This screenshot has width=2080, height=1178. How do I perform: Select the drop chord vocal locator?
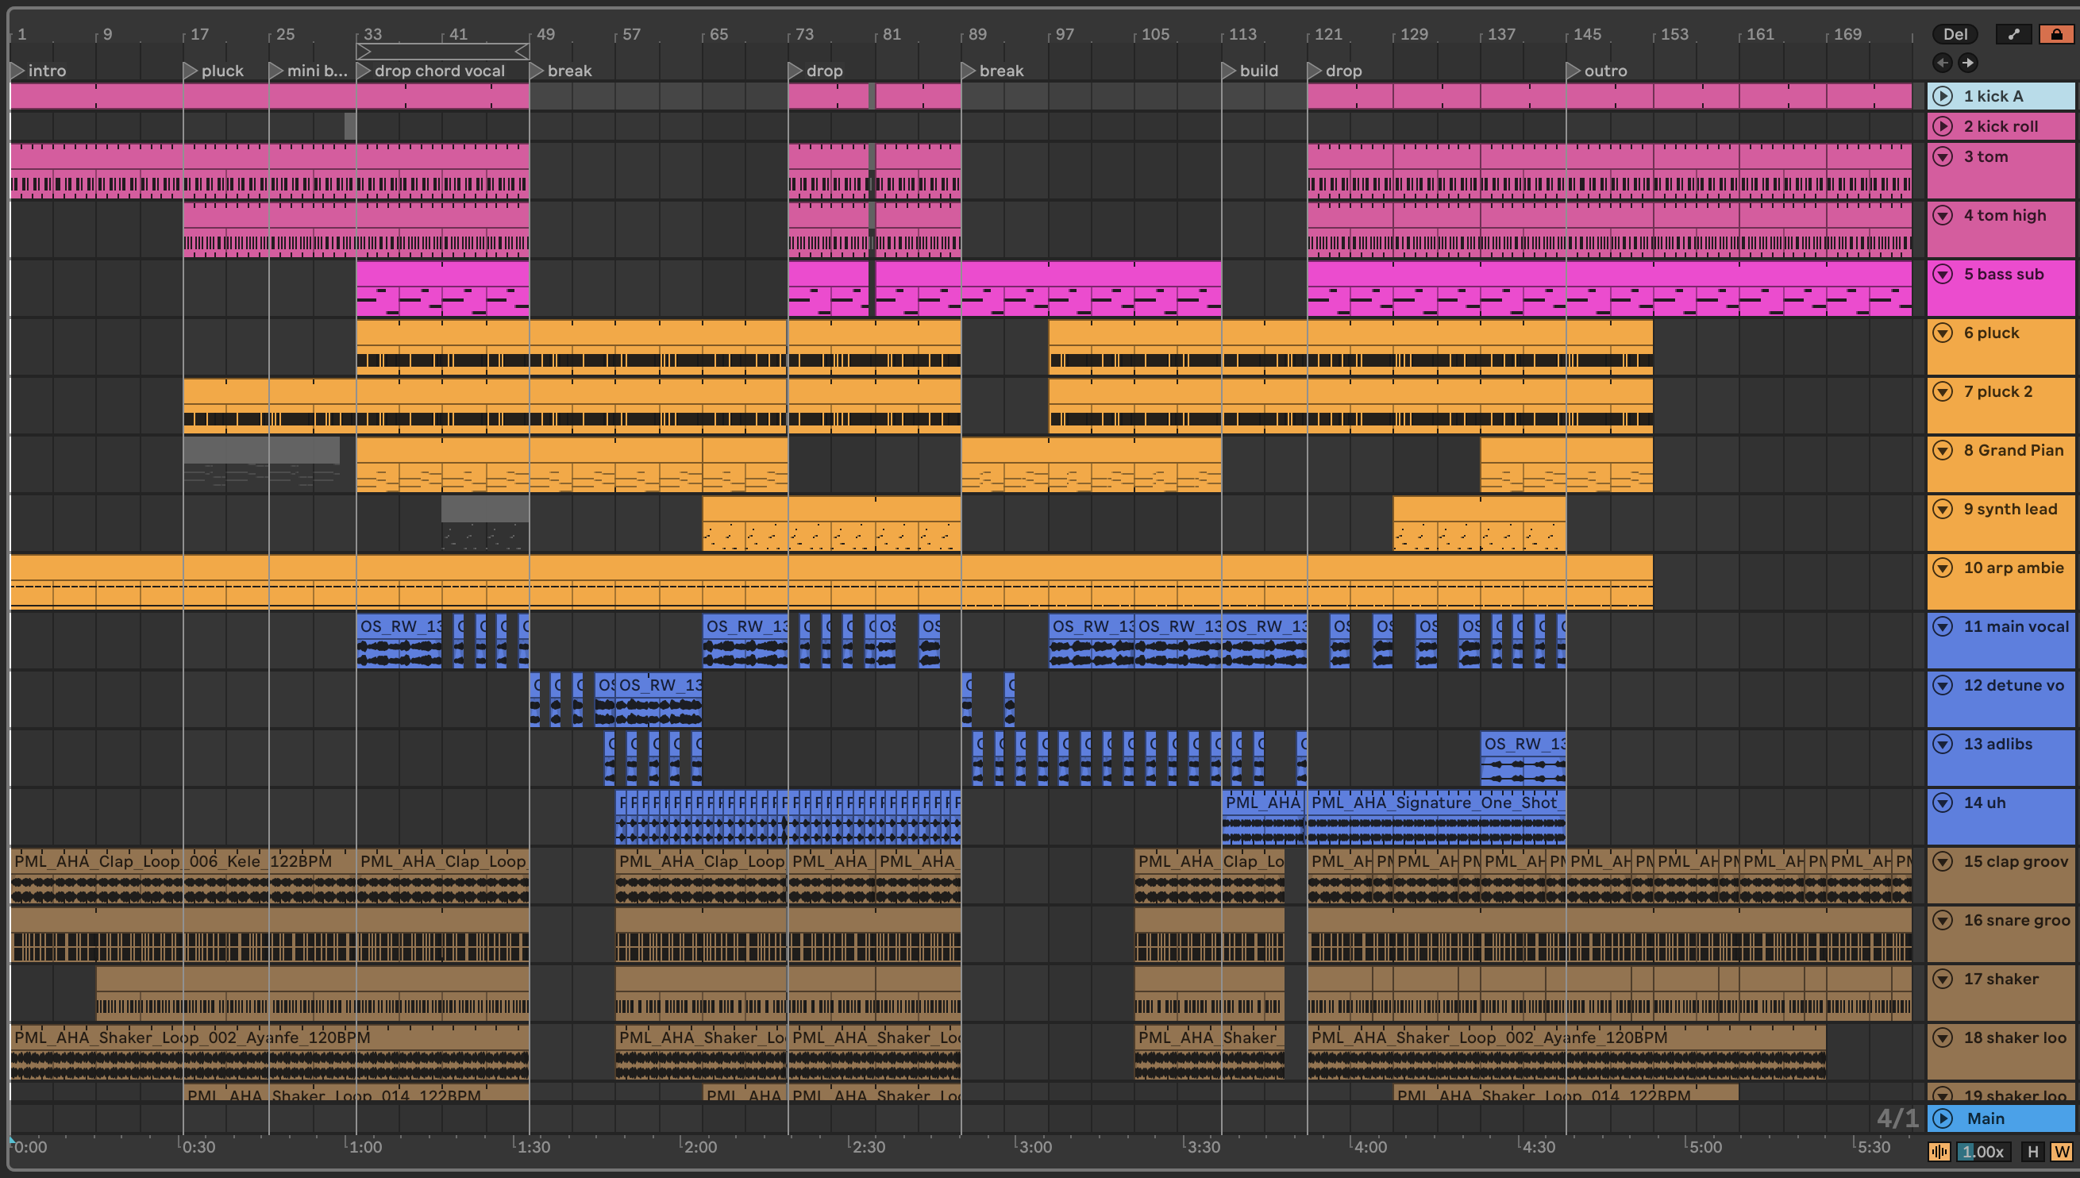[430, 71]
